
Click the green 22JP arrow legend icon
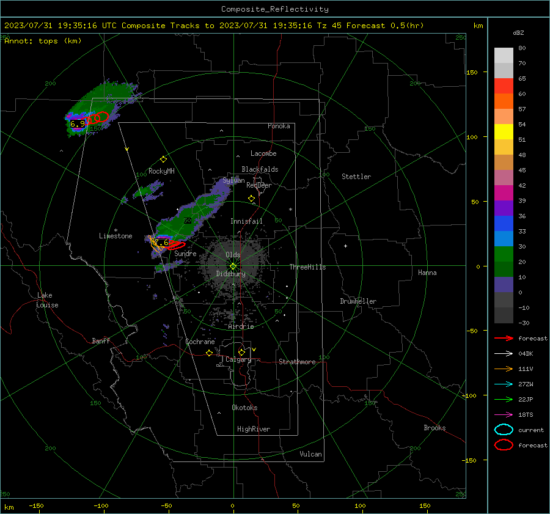pyautogui.click(x=504, y=399)
